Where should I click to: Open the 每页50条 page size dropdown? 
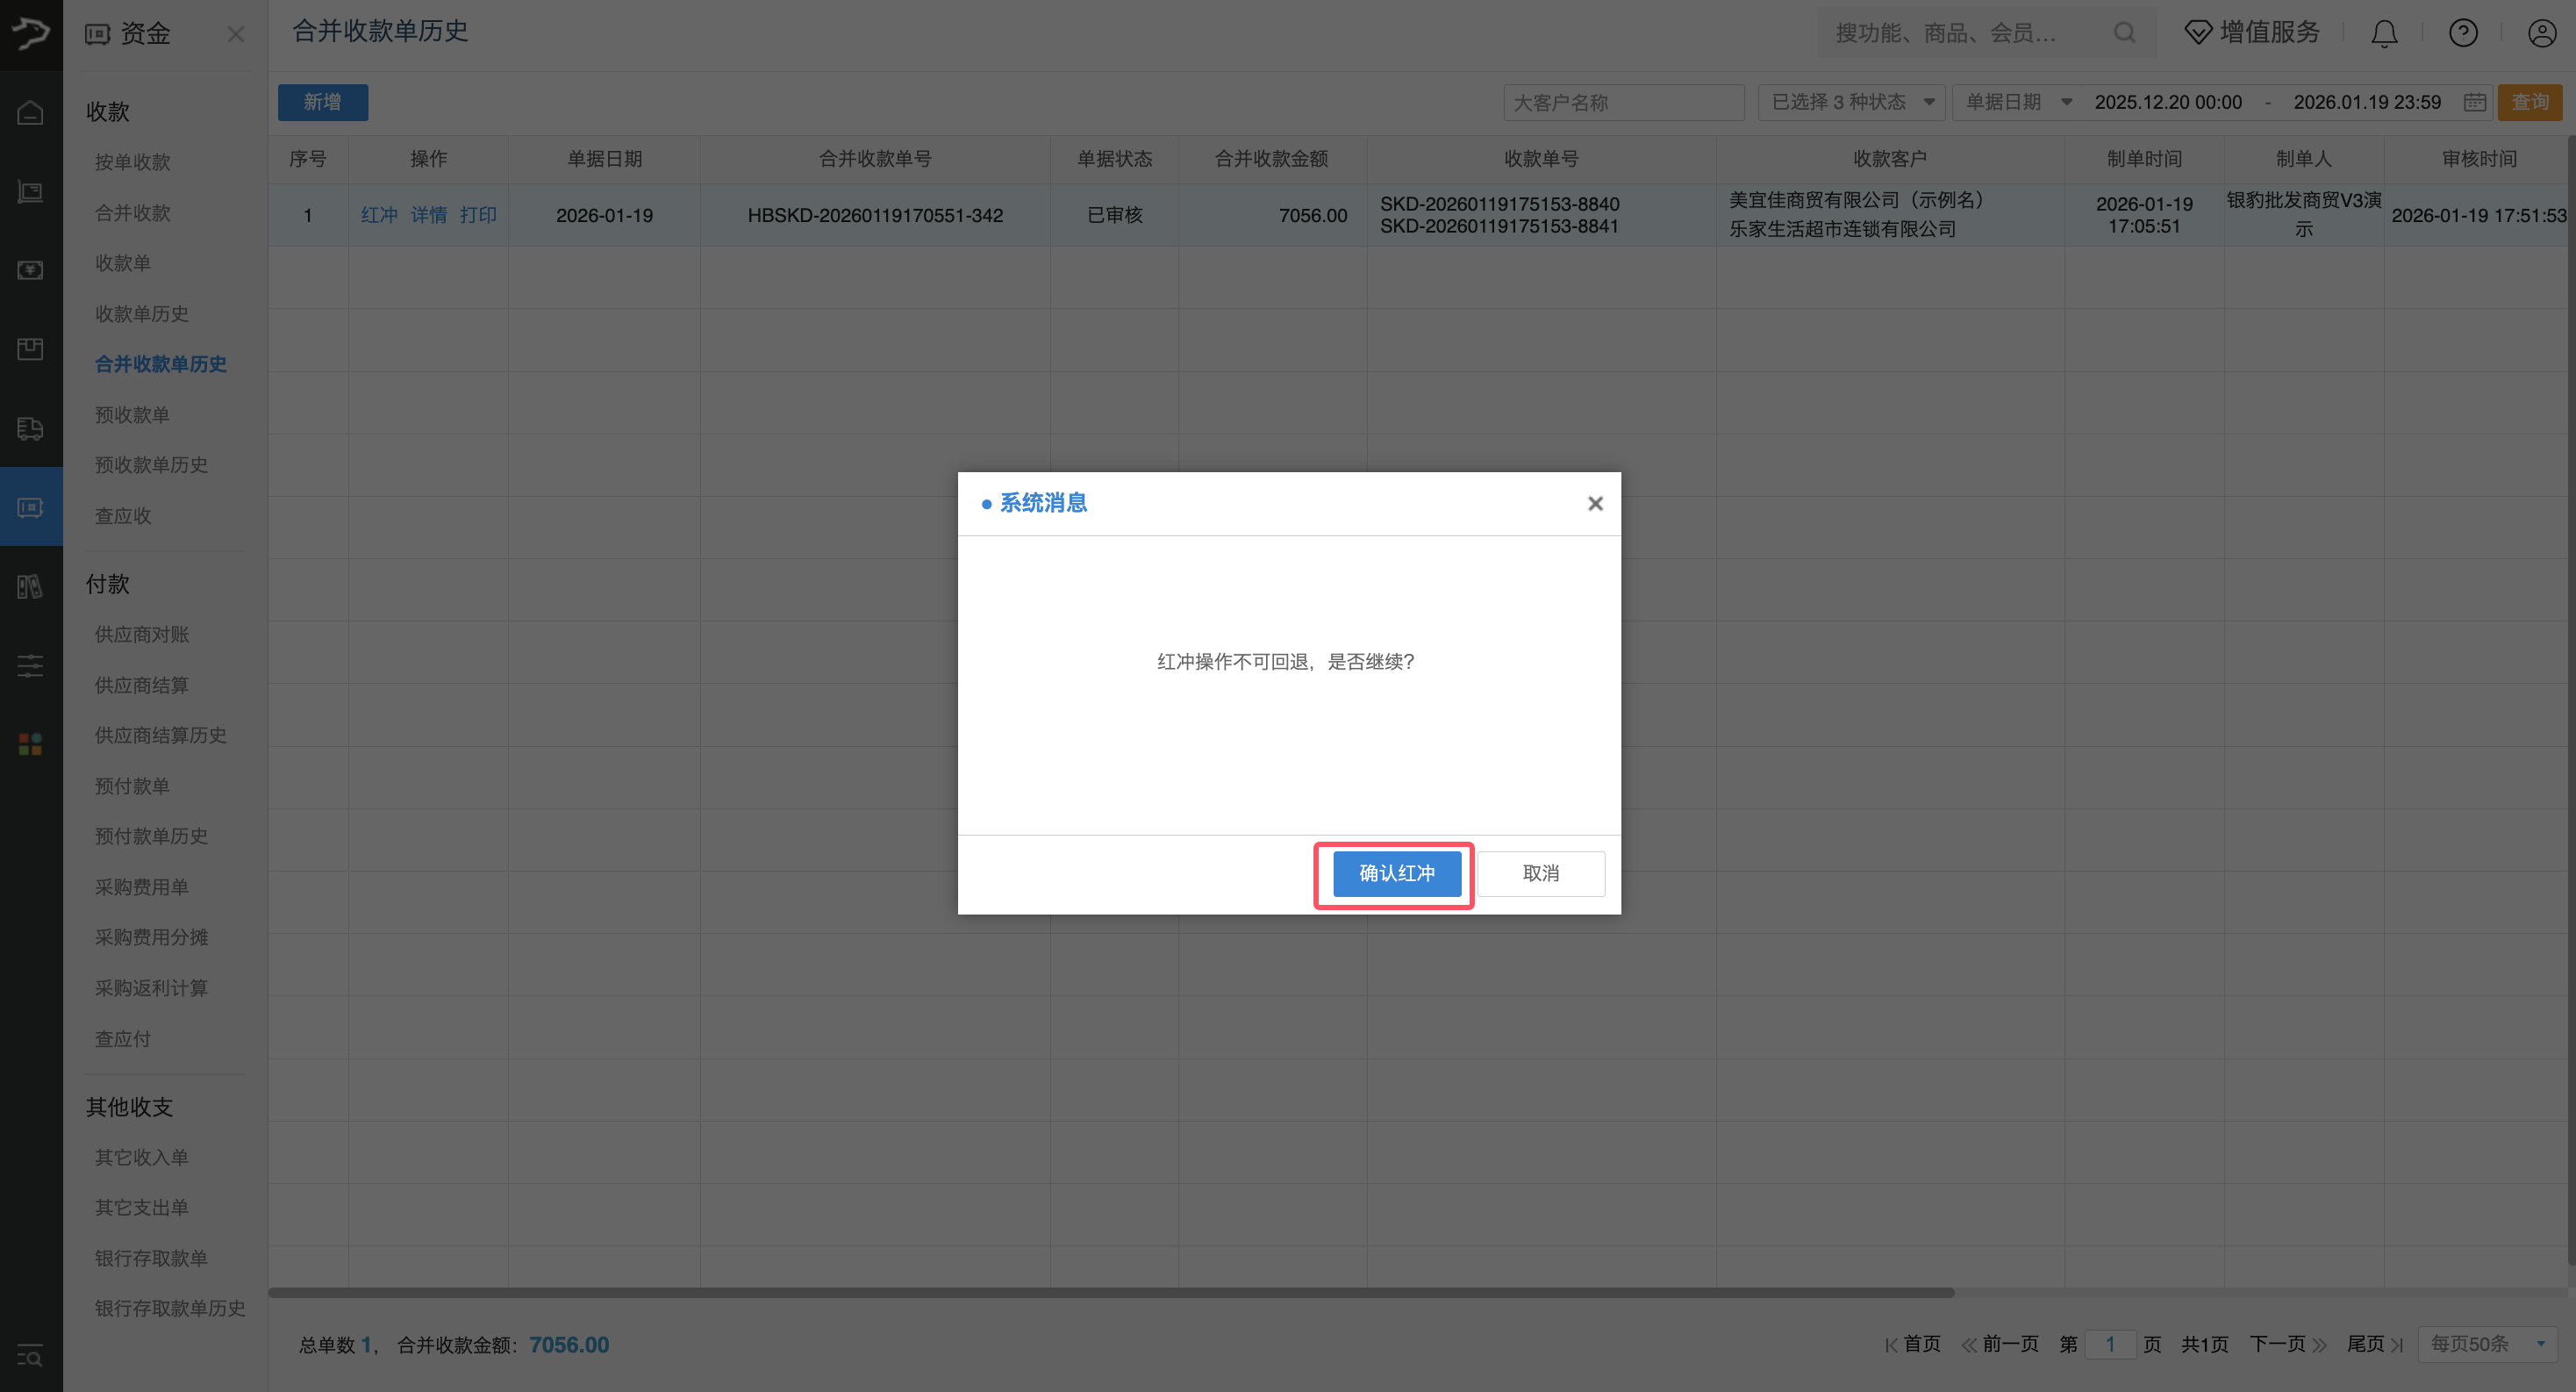click(x=2486, y=1344)
